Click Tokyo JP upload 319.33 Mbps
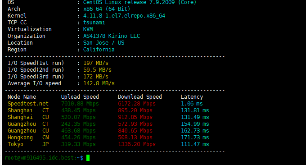The height and width of the screenshot is (165, 306). [78, 144]
